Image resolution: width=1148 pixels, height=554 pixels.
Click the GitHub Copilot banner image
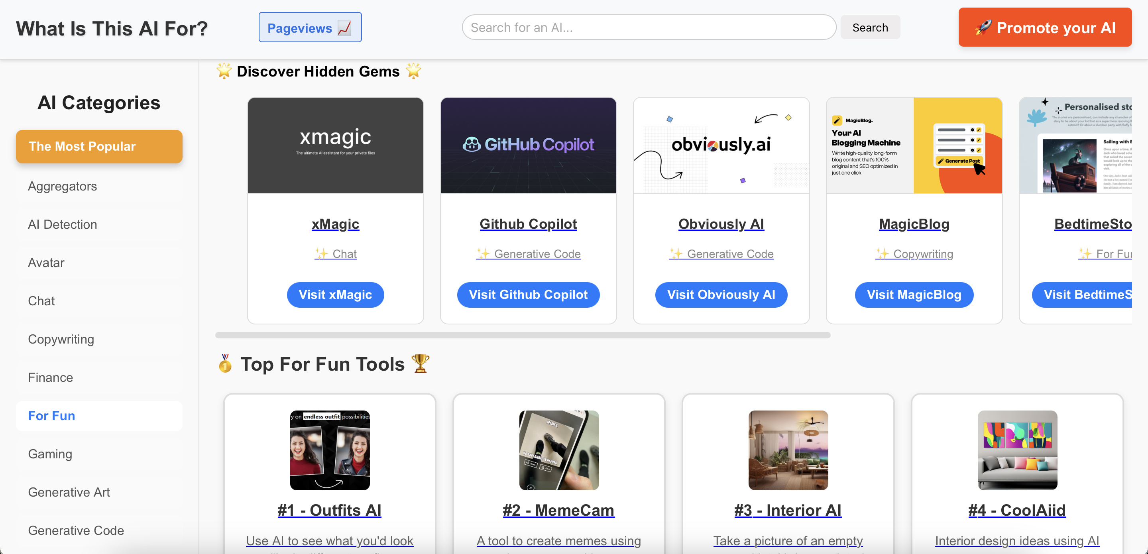tap(528, 145)
